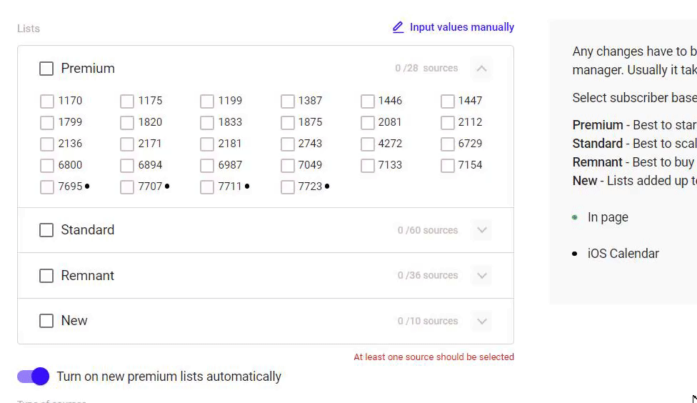Mark source 7049 checkbox
The width and height of the screenshot is (697, 403).
[288, 166]
